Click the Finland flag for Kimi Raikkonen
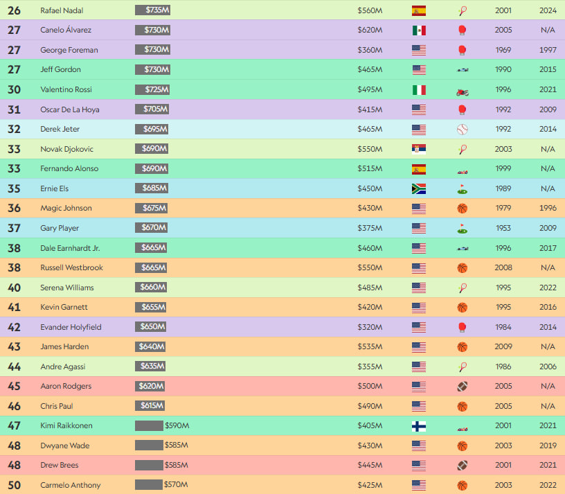The width and height of the screenshot is (565, 494). 418,426
